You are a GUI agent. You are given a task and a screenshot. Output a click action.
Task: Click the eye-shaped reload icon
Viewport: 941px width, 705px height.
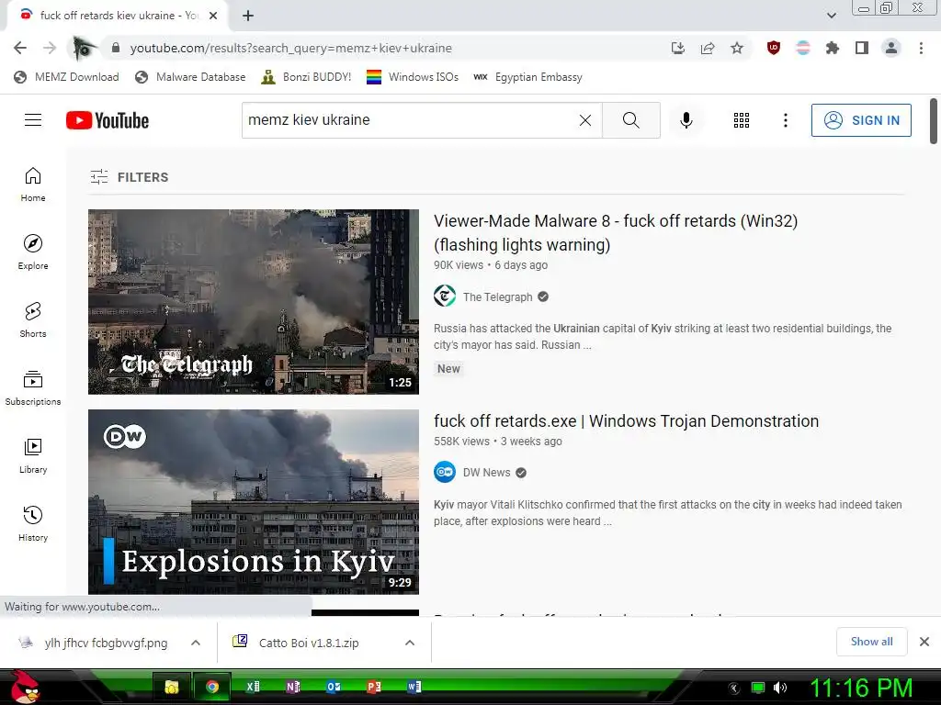(84, 48)
